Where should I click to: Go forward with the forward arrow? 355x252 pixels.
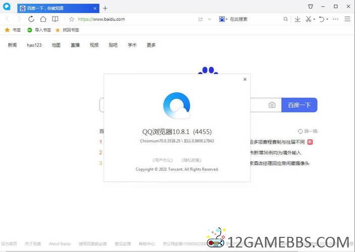click(x=19, y=19)
